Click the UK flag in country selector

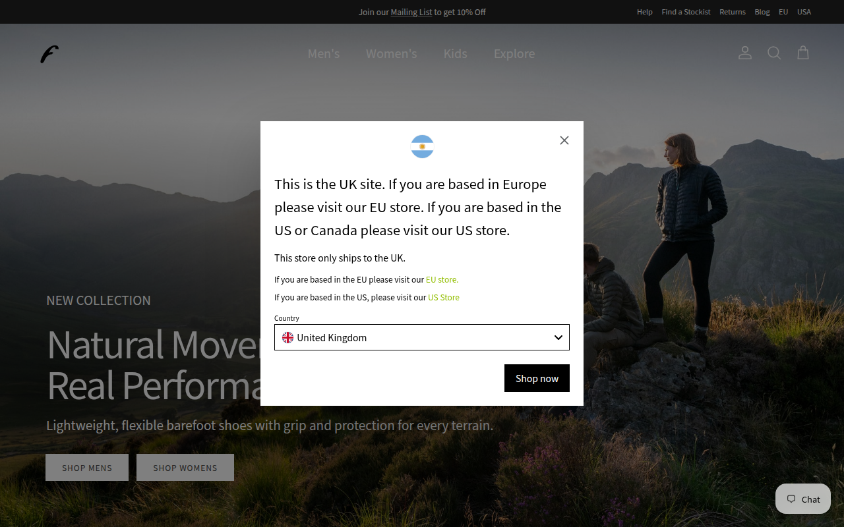pos(288,337)
